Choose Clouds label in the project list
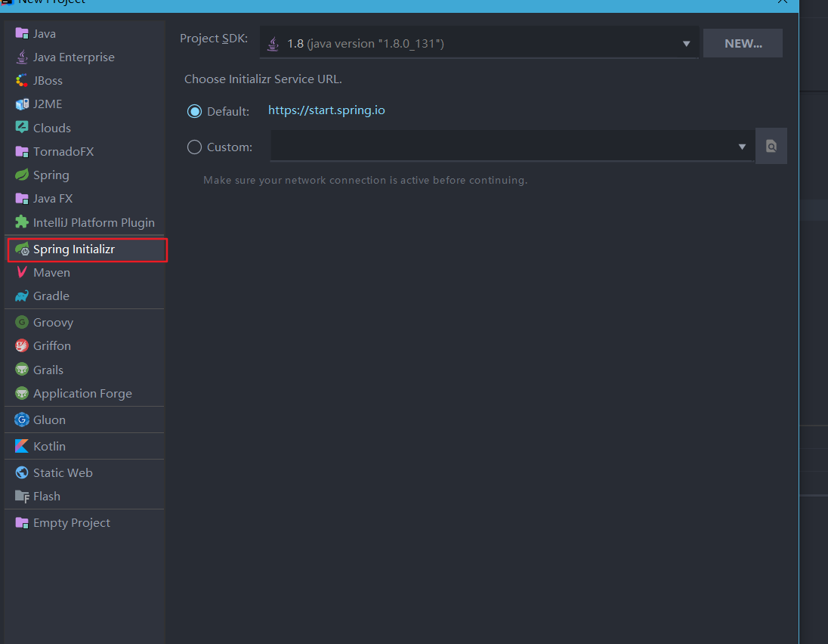The image size is (828, 644). (x=51, y=128)
